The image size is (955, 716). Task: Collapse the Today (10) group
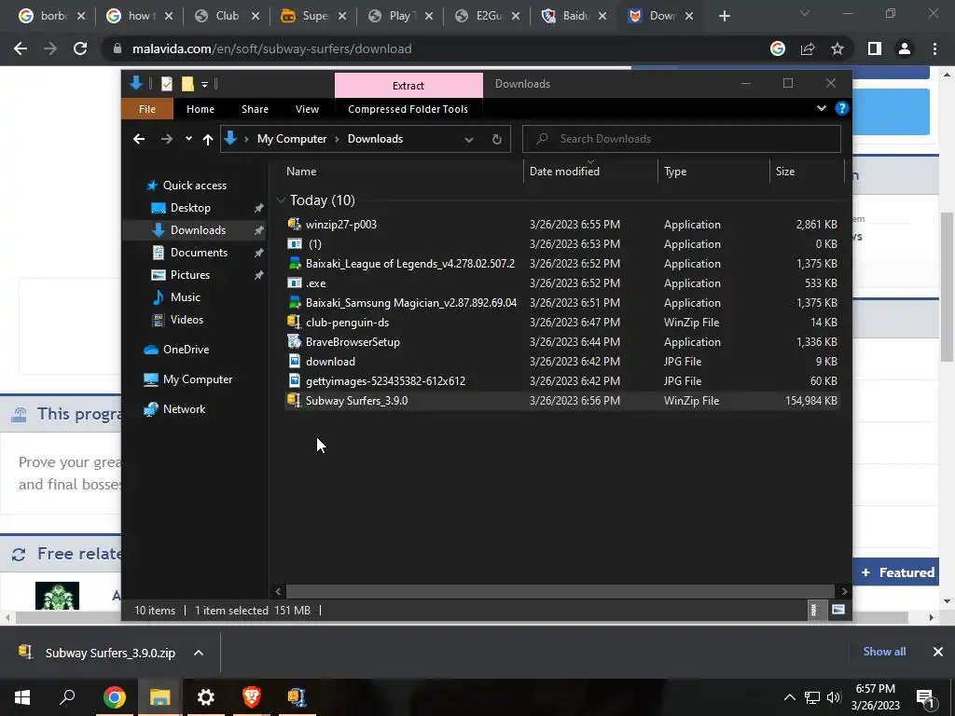281,200
